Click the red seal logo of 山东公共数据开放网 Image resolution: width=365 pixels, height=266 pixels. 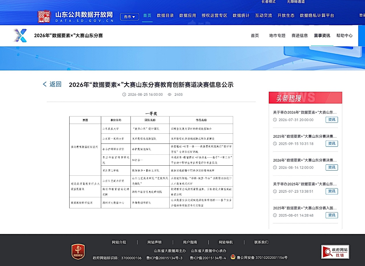point(44,17)
